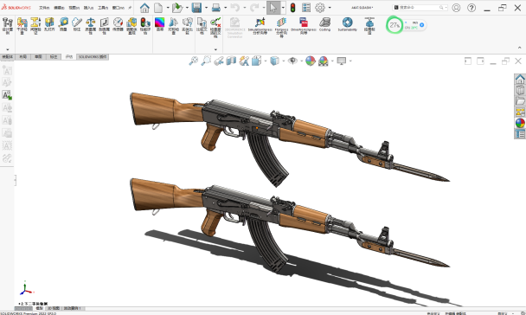This screenshot has height=315, width=526.
Task: Open the Curvature rainbow display tool
Action: (x=160, y=24)
